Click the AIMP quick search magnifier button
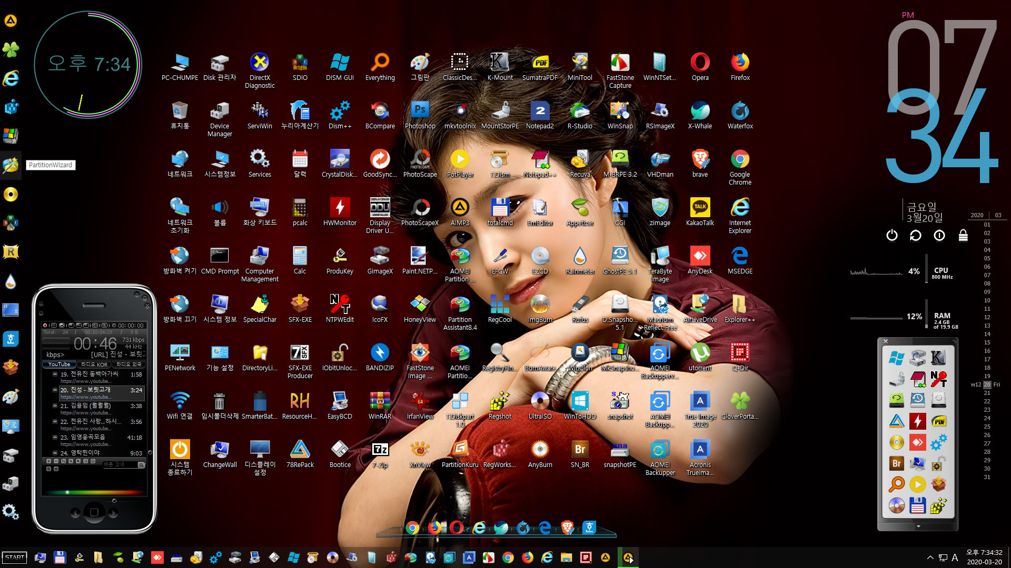The image size is (1011, 568). 141,465
